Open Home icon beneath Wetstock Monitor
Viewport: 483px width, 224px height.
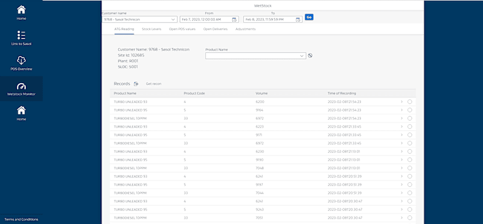21,110
